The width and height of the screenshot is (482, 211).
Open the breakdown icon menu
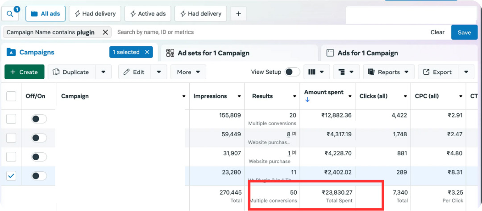click(346, 72)
